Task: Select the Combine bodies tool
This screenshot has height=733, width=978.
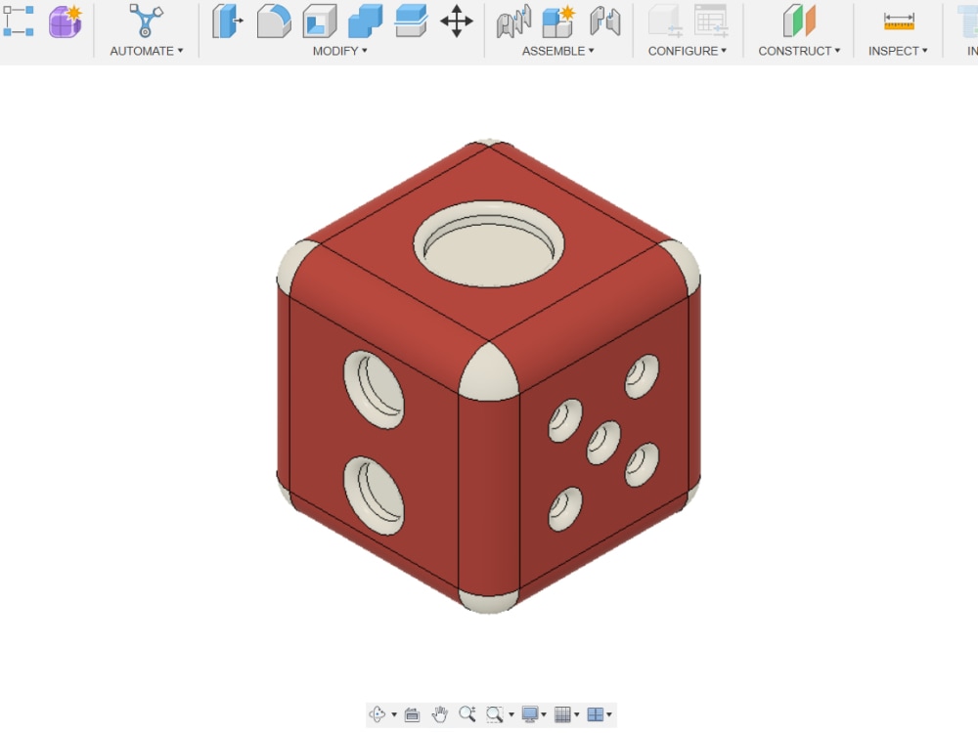Action: tap(366, 22)
